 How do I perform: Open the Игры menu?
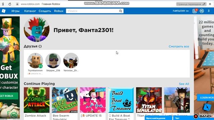(15, 11)
